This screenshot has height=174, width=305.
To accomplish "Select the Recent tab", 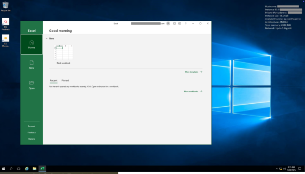I will (53, 80).
